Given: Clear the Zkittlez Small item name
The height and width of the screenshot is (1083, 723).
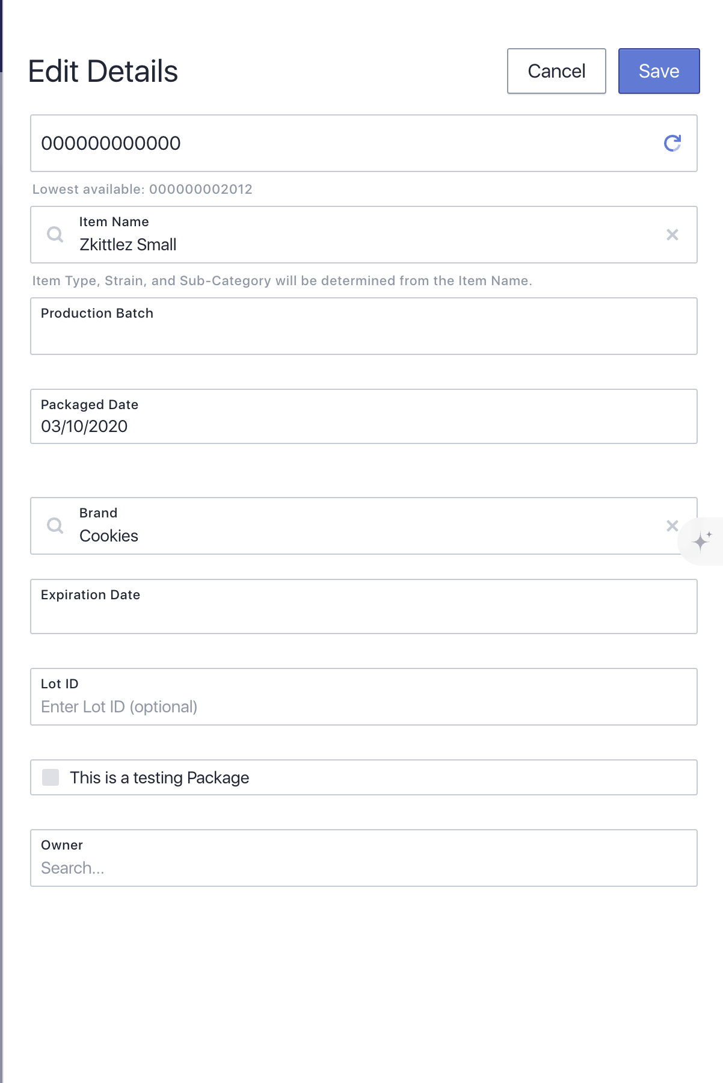Looking at the screenshot, I should [x=672, y=235].
